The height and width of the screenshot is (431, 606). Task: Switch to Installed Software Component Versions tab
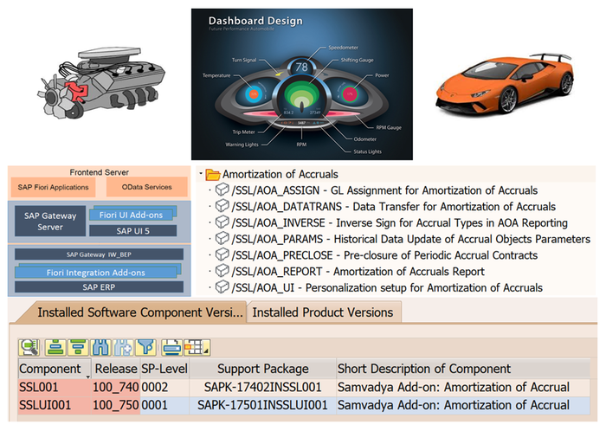tap(132, 312)
